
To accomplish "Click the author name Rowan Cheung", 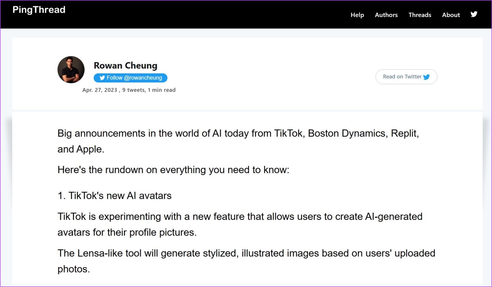I will pos(125,65).
